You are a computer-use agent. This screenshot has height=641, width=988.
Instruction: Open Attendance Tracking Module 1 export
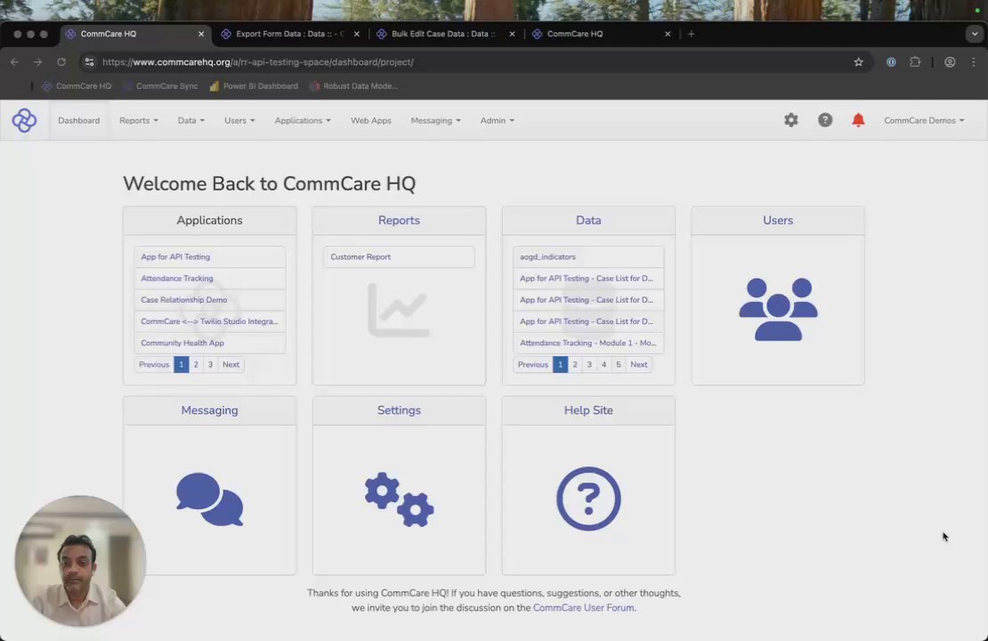tap(588, 343)
